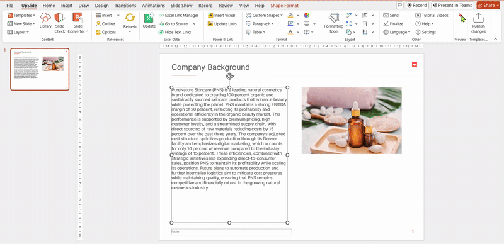504x244 pixels.
Task: Expand the Templates dropdown
Action: pyautogui.click(x=34, y=16)
